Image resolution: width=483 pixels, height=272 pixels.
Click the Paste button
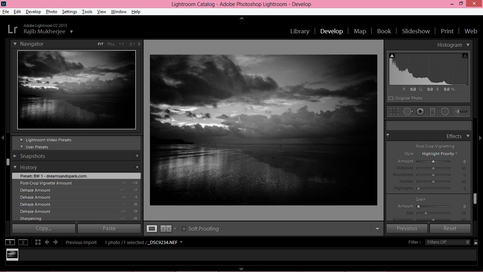pyautogui.click(x=109, y=228)
